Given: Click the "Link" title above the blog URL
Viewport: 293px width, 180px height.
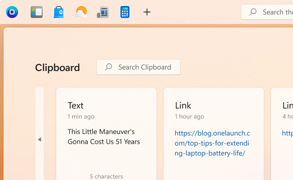Looking at the screenshot, I should [x=183, y=105].
